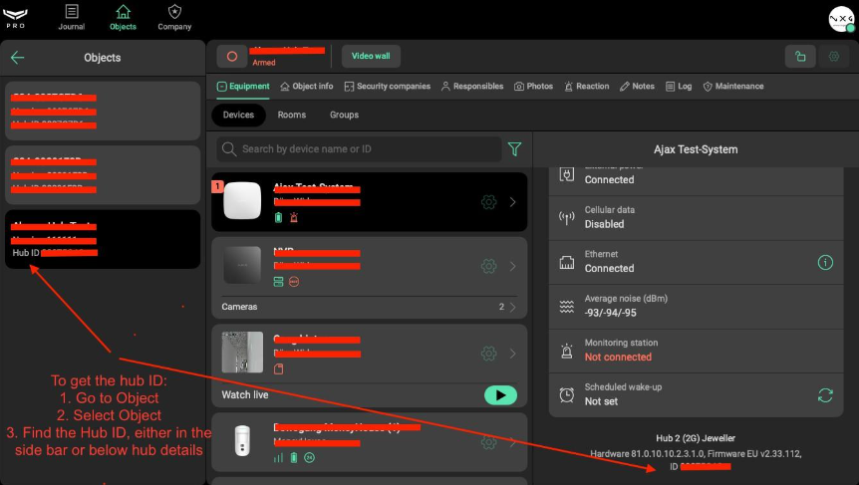Open the Notes tab
The height and width of the screenshot is (485, 859).
pos(637,87)
